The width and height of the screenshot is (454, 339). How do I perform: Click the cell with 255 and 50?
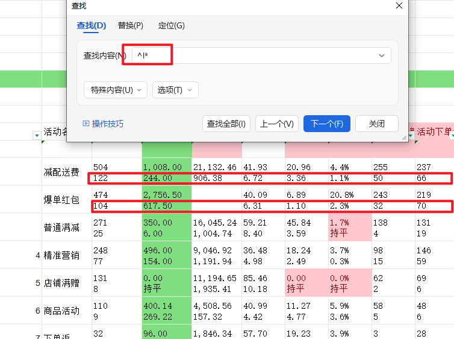click(x=393, y=172)
